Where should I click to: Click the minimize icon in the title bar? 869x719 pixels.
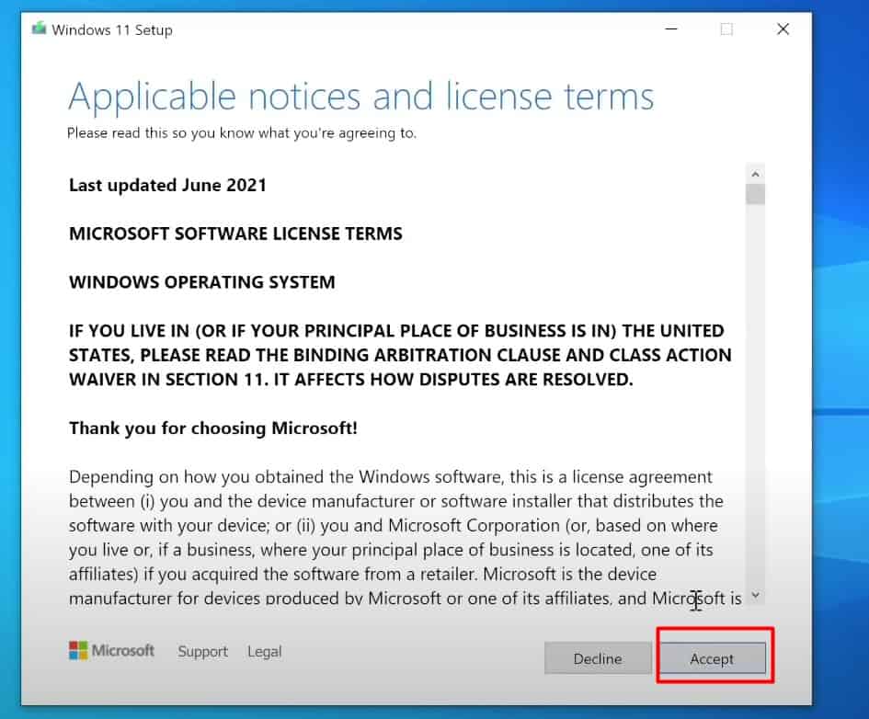point(671,29)
